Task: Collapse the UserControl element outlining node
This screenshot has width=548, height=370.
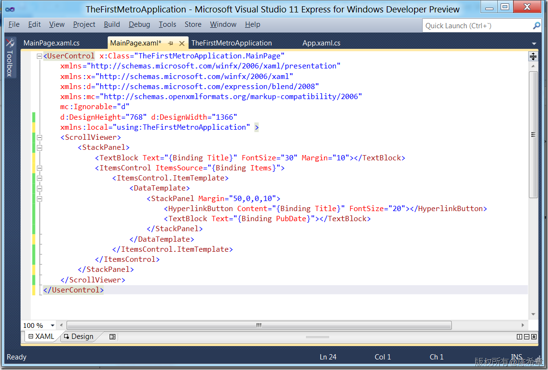Action: coord(40,56)
